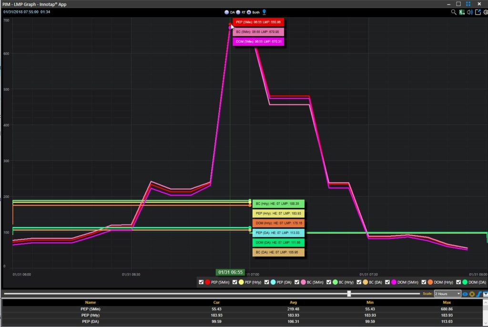Image resolution: width=488 pixels, height=327 pixels.
Task: Open the Scale 2 Hours dropdown
Action: click(447, 294)
